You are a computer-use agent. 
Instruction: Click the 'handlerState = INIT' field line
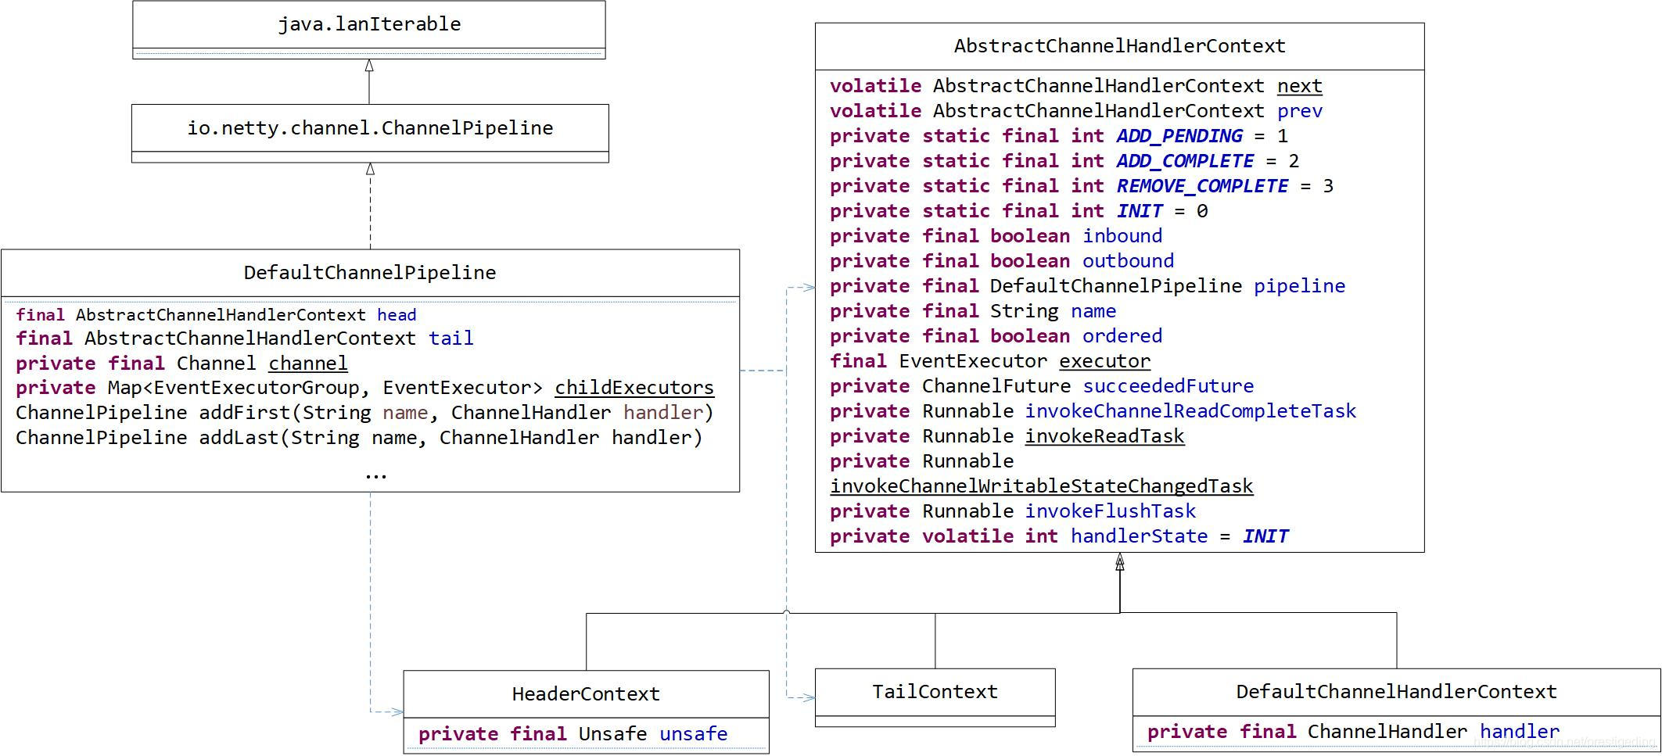tap(1059, 536)
